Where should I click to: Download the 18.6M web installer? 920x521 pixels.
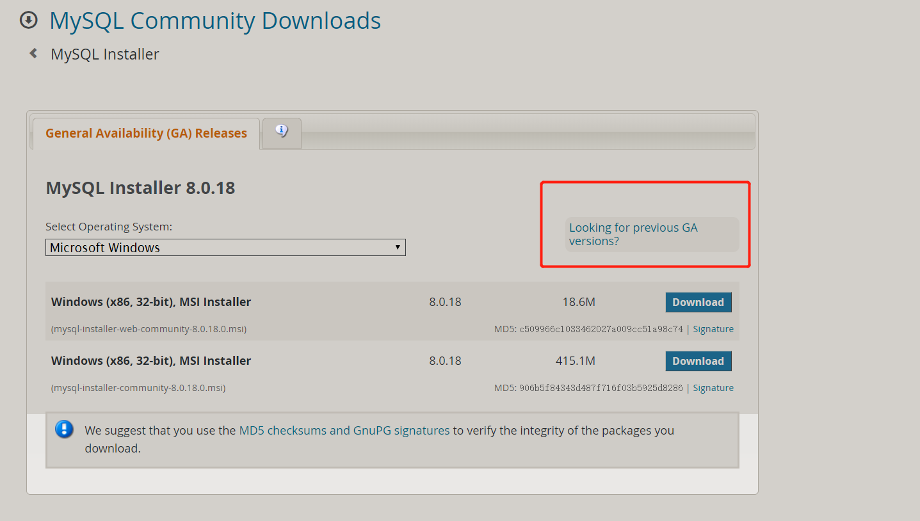(x=698, y=302)
